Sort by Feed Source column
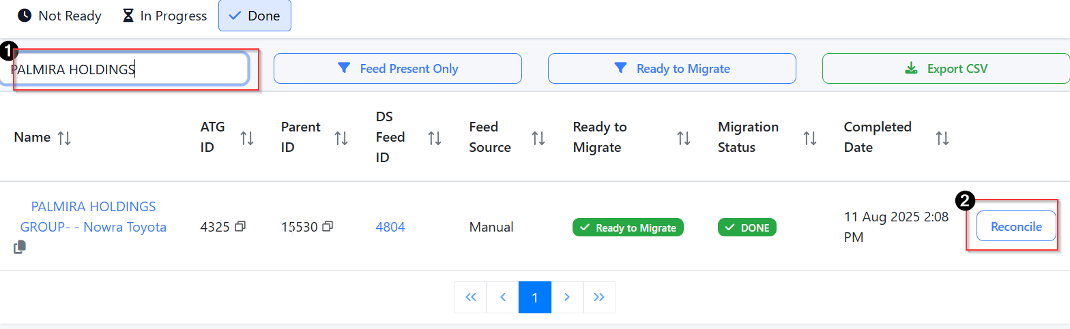 tap(538, 138)
